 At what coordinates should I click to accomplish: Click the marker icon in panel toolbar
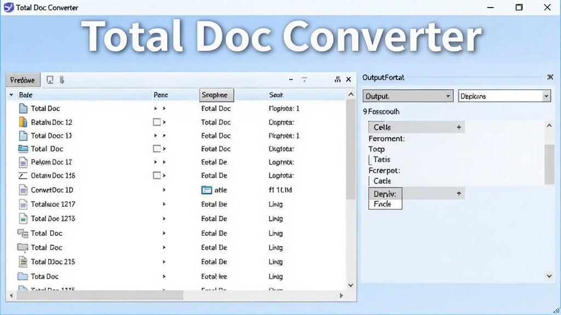click(62, 80)
